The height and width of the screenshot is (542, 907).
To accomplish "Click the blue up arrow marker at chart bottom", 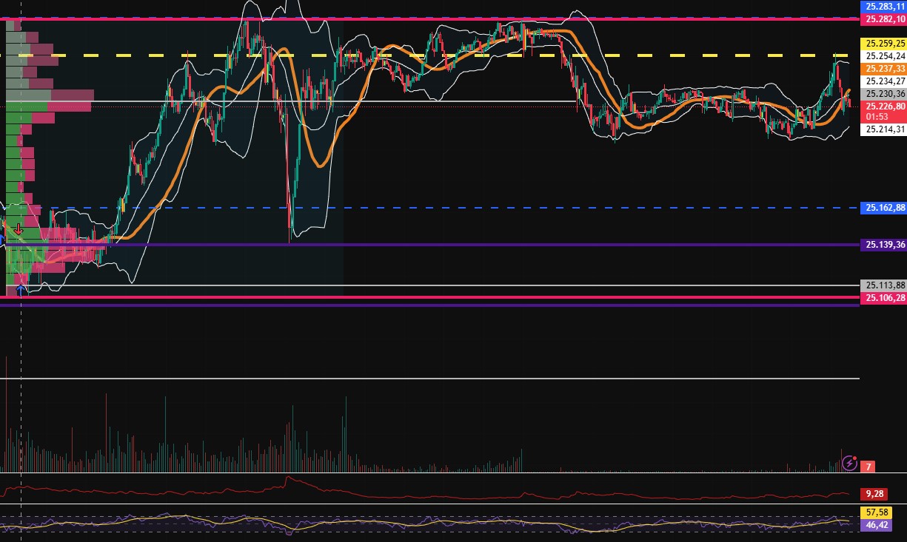I will tap(20, 289).
